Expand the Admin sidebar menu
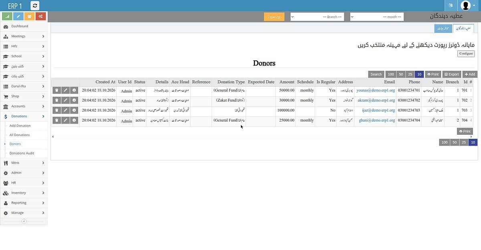The image size is (481, 250). click(x=24, y=173)
